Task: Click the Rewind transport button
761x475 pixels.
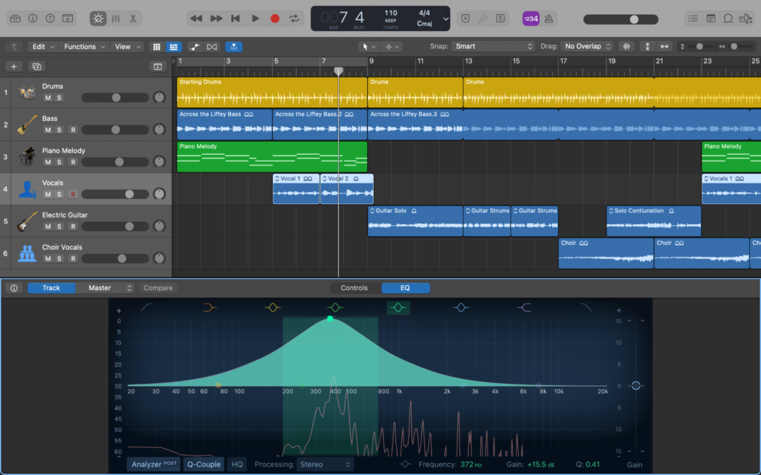Action: (196, 19)
